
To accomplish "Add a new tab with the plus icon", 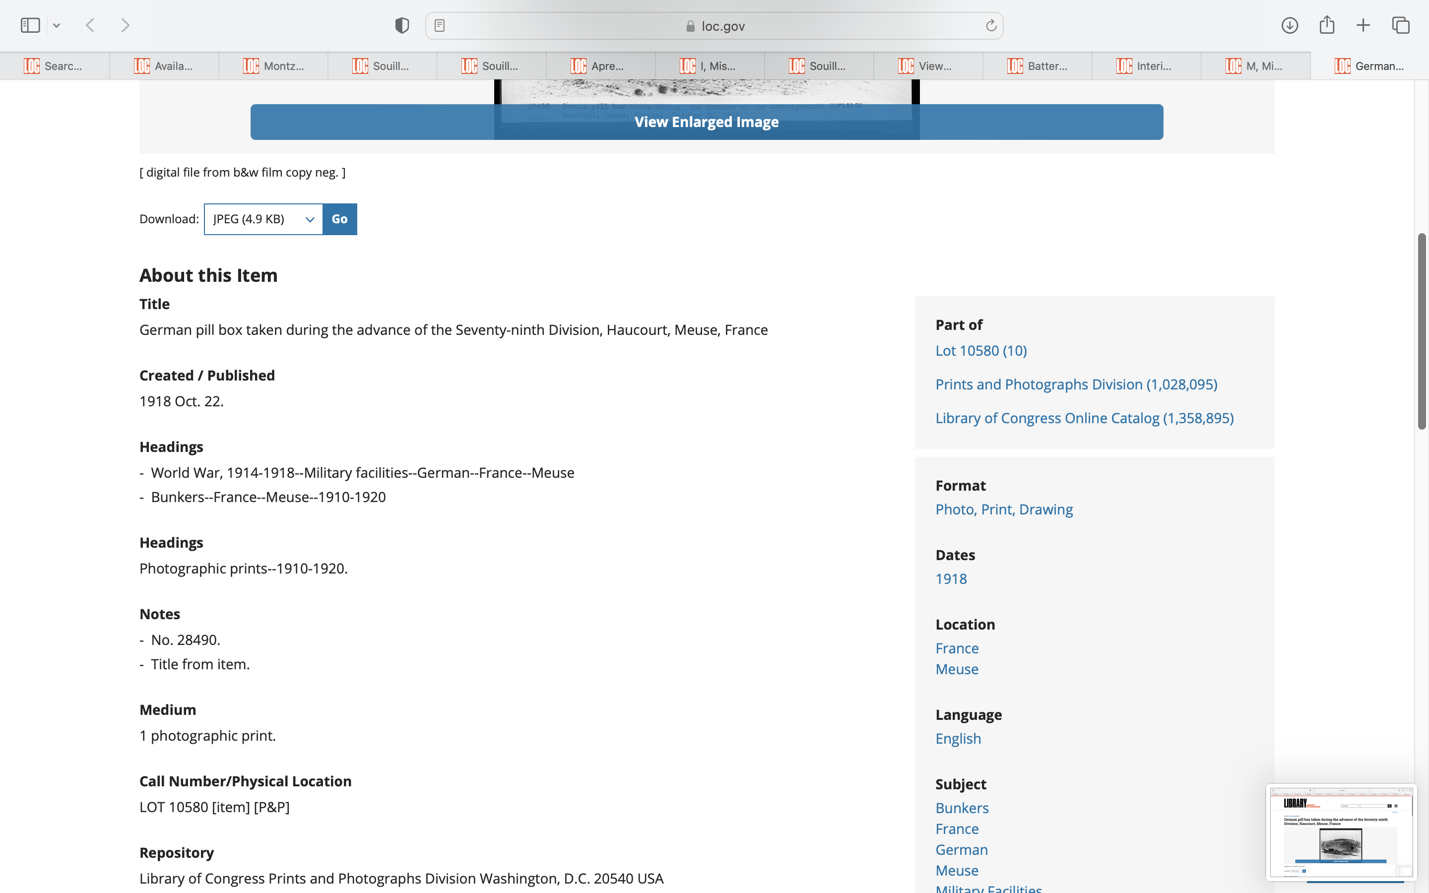I will click(x=1363, y=25).
